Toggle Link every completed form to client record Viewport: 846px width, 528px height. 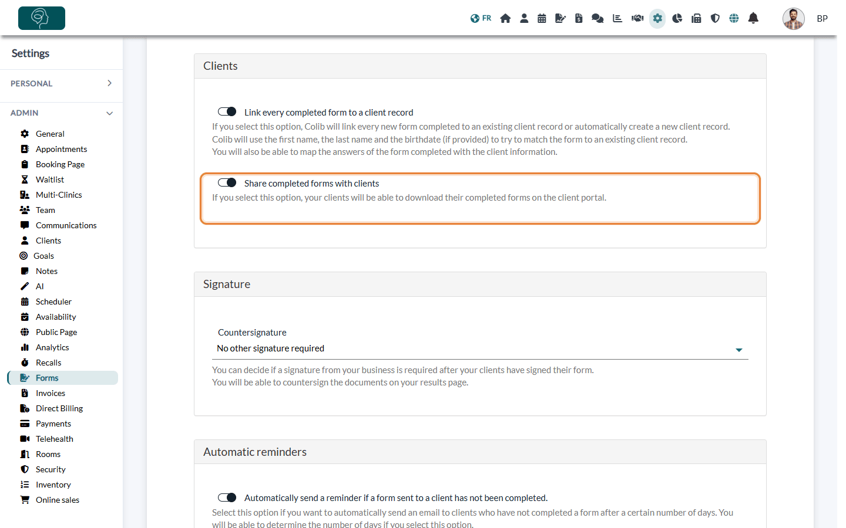pos(227,111)
